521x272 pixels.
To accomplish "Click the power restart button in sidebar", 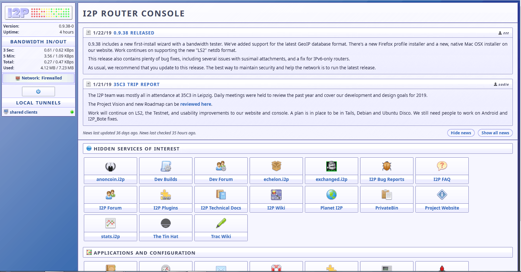I will click(x=38, y=91).
